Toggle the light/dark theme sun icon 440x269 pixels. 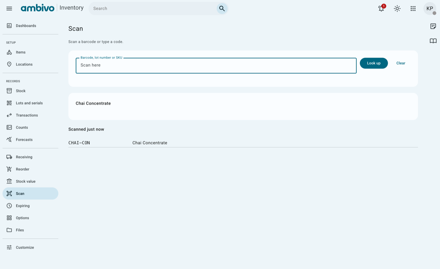pos(397,9)
